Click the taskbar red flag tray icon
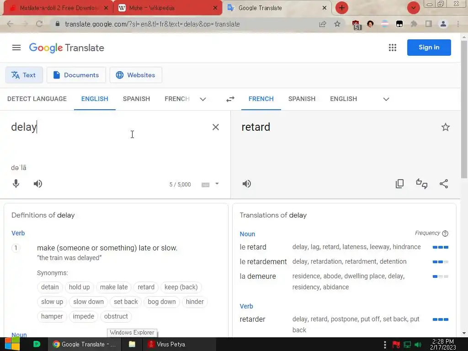 click(396, 345)
